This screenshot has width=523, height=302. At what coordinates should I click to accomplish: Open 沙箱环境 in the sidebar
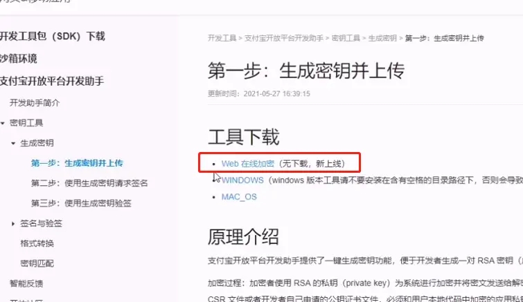point(18,59)
